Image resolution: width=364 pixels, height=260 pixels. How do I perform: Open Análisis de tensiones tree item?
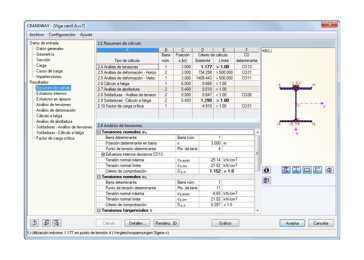pyautogui.click(x=54, y=105)
